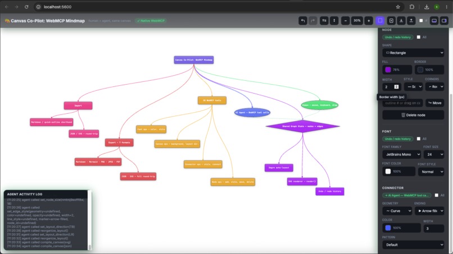
Task: Open the Font Size dropdown showing 24
Action: [434, 155]
